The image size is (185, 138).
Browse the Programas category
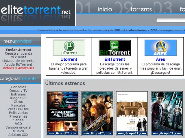tap(18, 116)
